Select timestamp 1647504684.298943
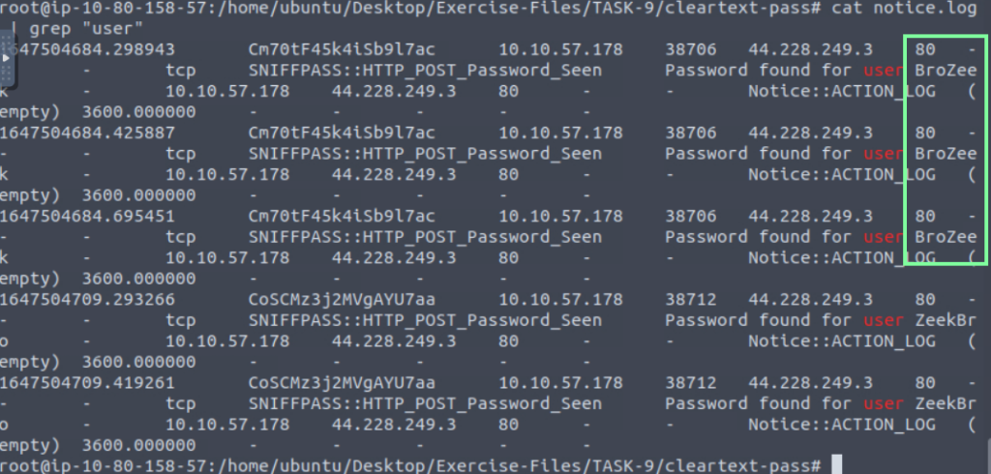This screenshot has height=474, width=991. pos(89,49)
